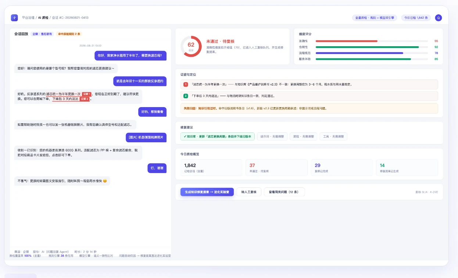Click the 证据 1 tag in chat

tap(86, 94)
